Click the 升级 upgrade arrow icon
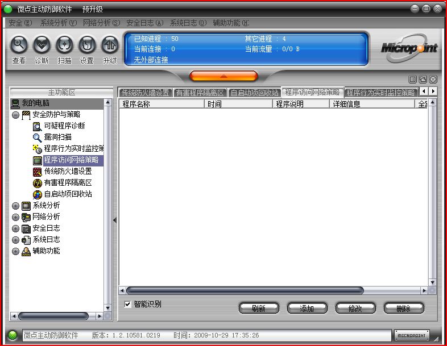Image resolution: width=447 pixels, height=346 pixels. [x=109, y=44]
